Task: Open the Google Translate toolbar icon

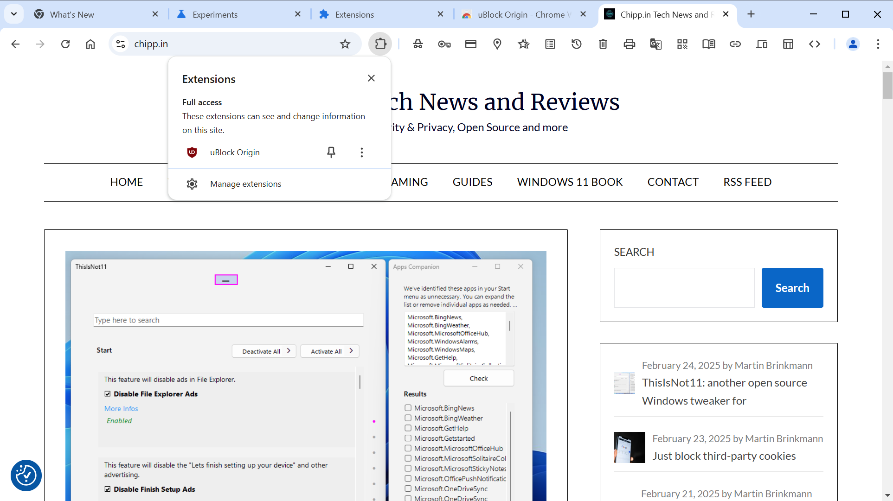Action: 655,44
